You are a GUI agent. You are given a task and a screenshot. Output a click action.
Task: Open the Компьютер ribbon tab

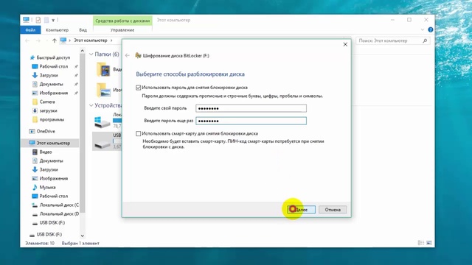point(58,30)
